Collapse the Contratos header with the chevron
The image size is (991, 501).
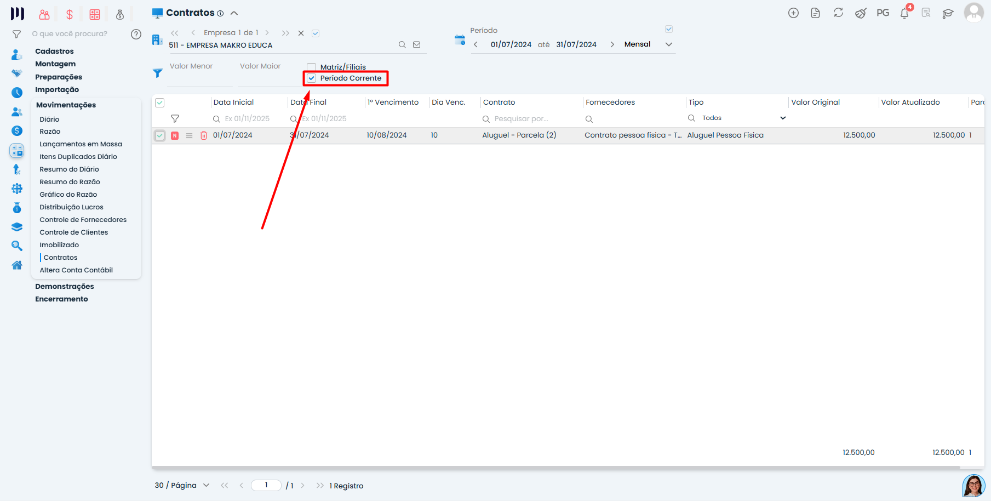pos(234,13)
